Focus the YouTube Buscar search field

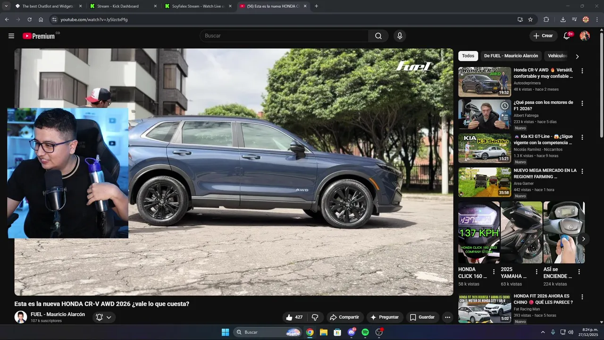point(285,36)
